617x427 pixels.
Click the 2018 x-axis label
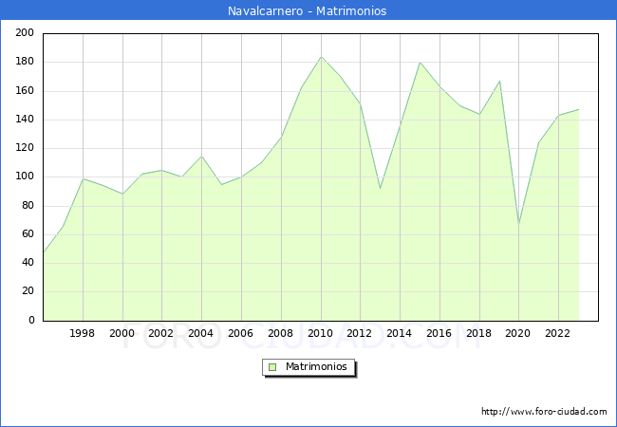pos(478,333)
